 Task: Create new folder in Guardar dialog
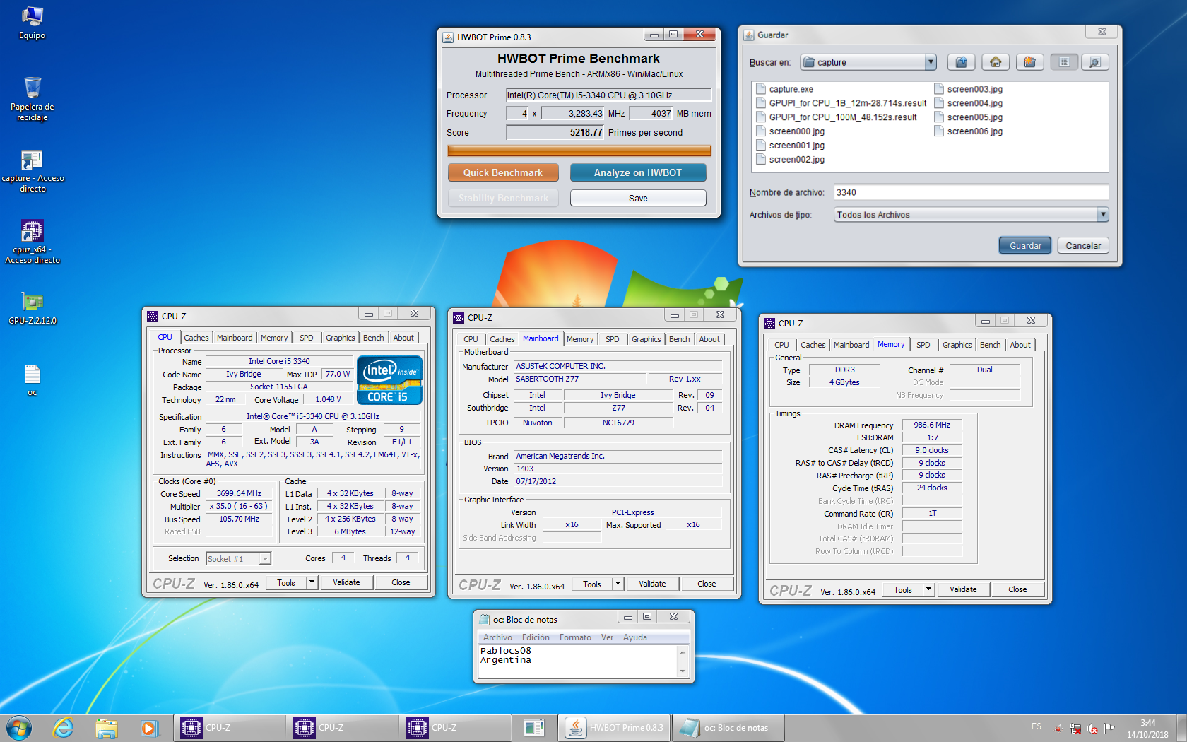(1030, 62)
